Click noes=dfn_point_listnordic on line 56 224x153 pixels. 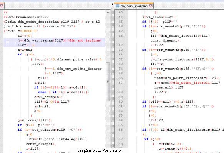[187, 78]
